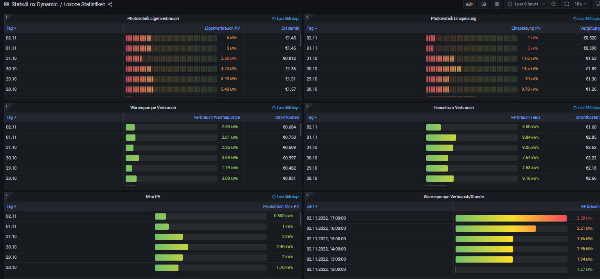
Task: Open the Wärmepumpe Verbrauch panel title menu
Action: click(x=153, y=107)
